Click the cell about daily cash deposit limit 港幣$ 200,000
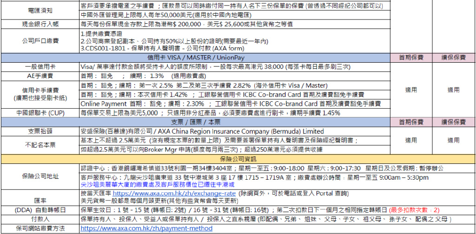Screen dimensions: 476x234 (x=234, y=25)
